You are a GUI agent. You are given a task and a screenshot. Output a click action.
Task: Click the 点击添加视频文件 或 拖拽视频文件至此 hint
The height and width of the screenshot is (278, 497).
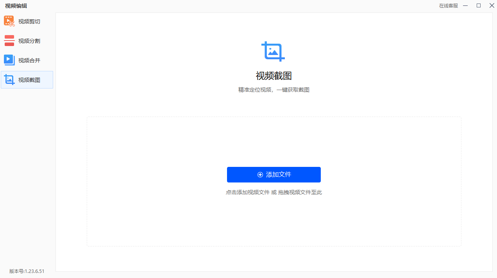pyautogui.click(x=274, y=192)
